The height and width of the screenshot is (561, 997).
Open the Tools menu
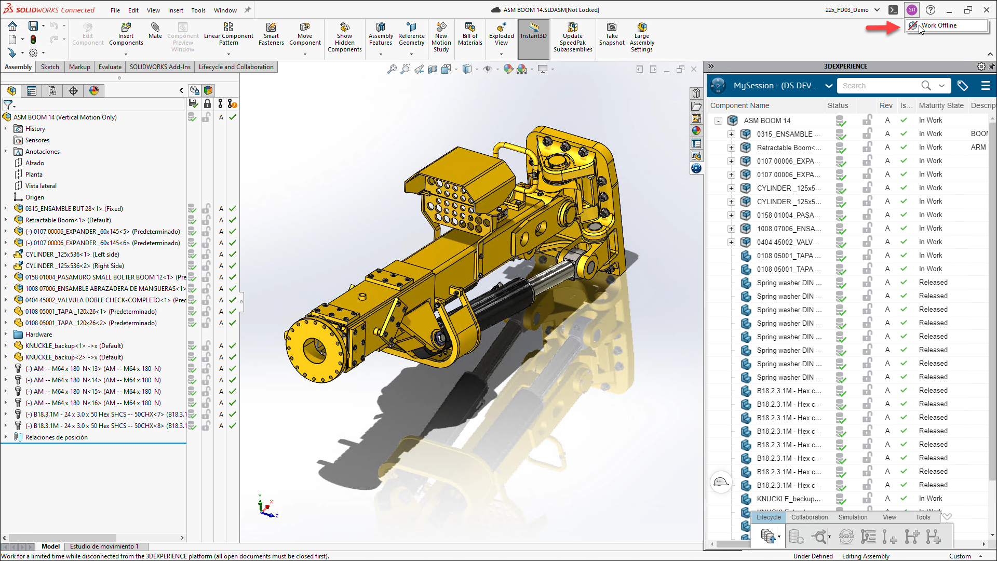pos(198,10)
